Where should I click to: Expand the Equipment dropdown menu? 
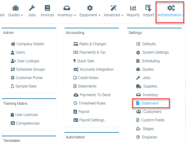point(90,12)
